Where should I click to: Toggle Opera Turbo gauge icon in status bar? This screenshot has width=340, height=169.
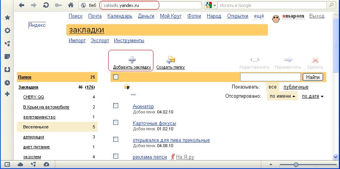pyautogui.click(x=46, y=165)
